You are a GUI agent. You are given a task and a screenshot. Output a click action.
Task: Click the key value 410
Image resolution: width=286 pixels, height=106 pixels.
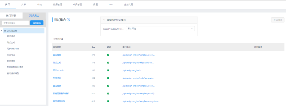93,94
